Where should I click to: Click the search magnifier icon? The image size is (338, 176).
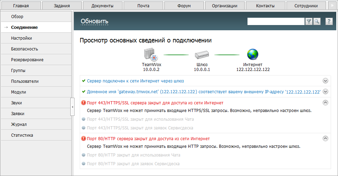pos(317,21)
